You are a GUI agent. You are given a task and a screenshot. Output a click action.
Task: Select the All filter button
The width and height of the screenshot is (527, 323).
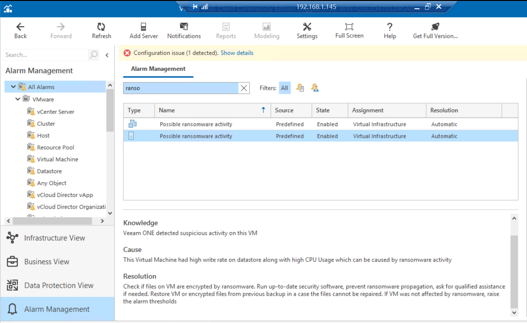coord(284,88)
